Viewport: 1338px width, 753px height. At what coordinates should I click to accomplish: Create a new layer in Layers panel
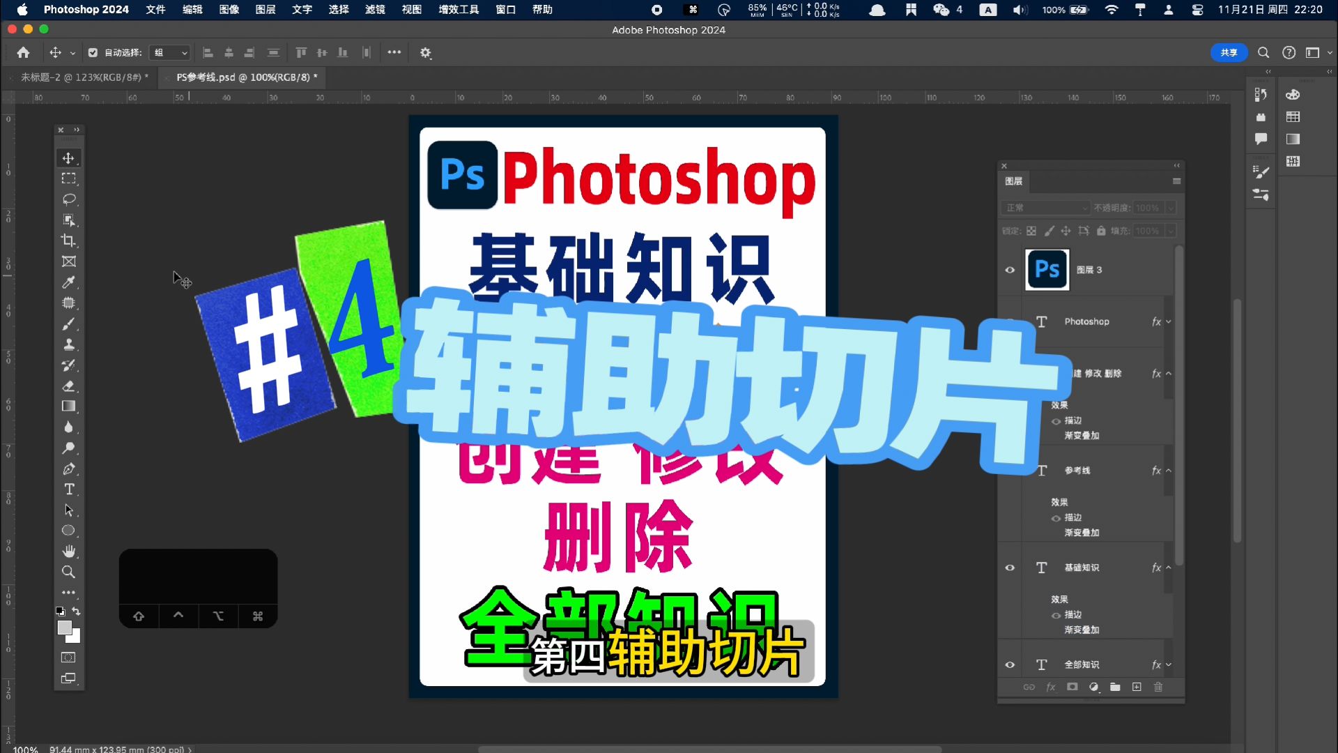coord(1137,687)
